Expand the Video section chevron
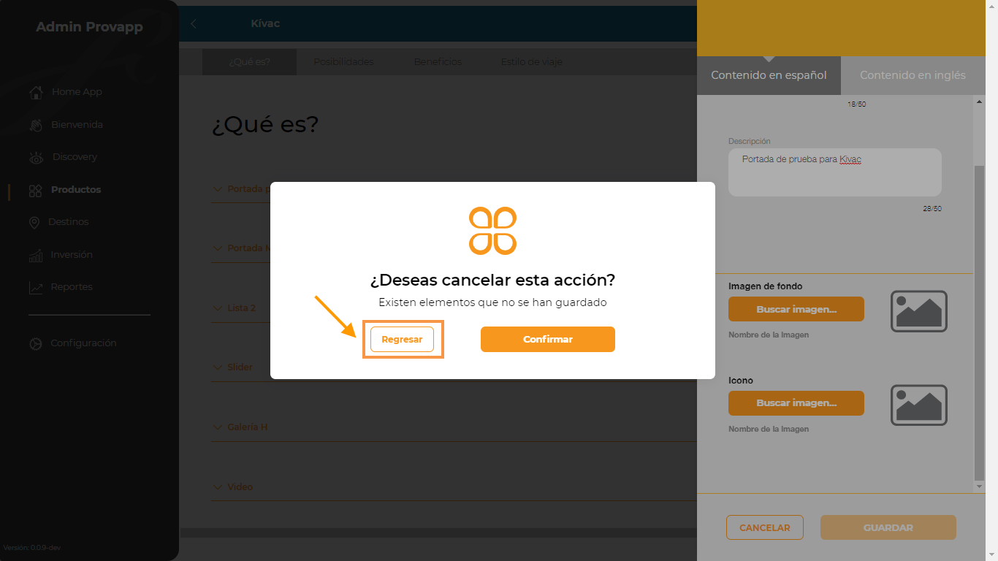The image size is (998, 561). 217,486
